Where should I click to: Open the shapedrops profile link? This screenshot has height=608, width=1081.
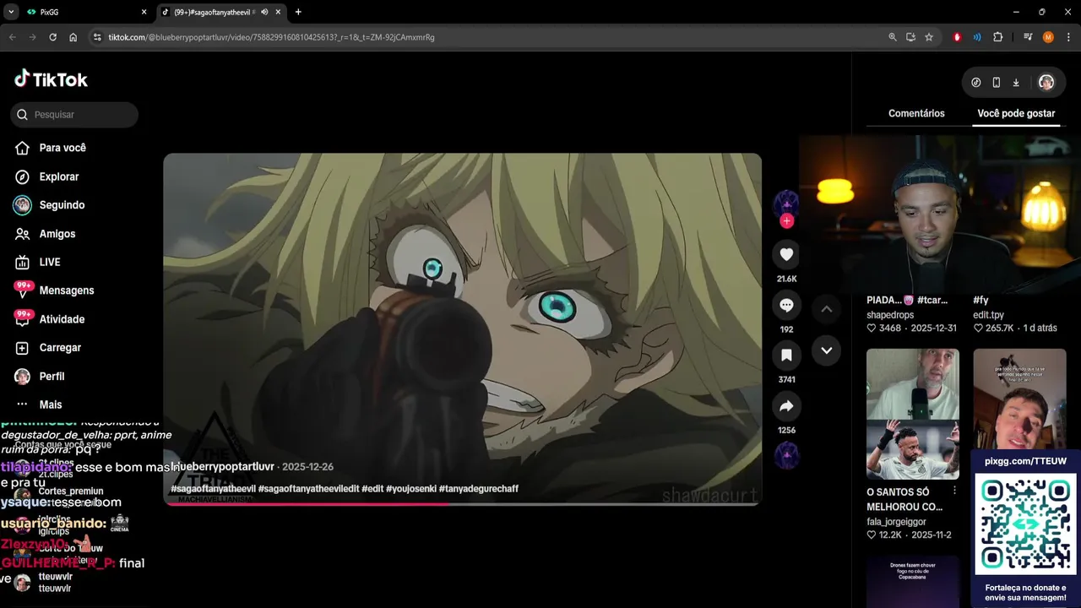890,315
